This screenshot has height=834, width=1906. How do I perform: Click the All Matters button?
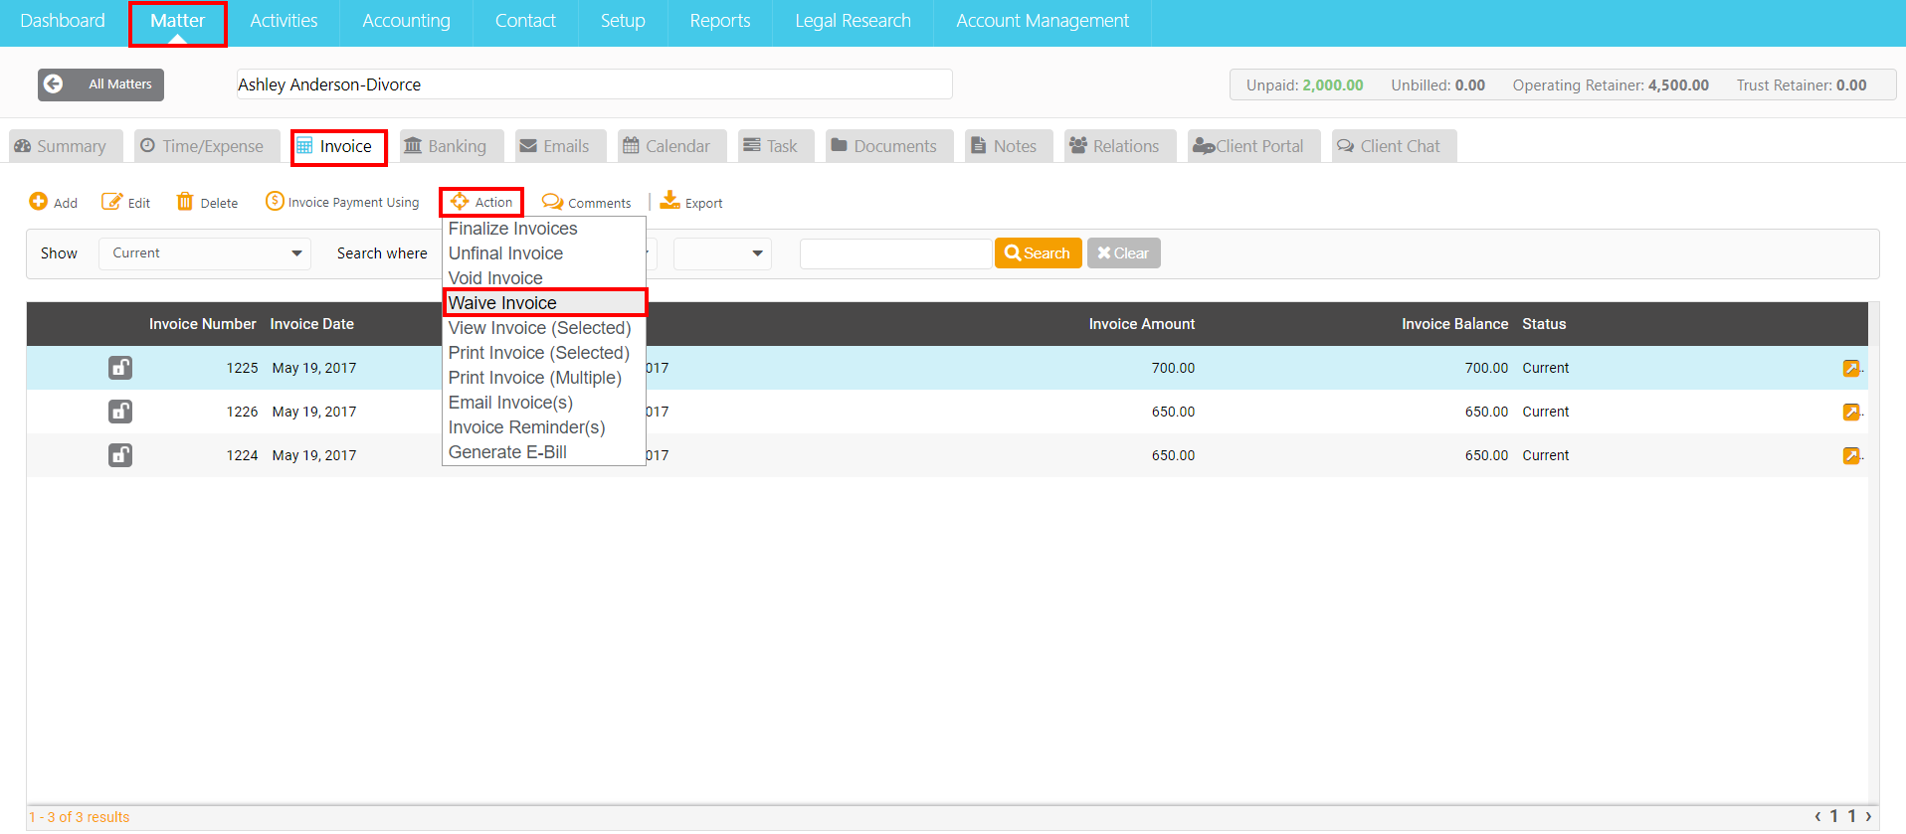100,84
